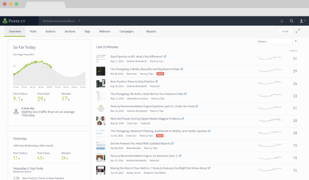Open the Visitors metric dropdown
Screen dimensions: 309x180
277,41
